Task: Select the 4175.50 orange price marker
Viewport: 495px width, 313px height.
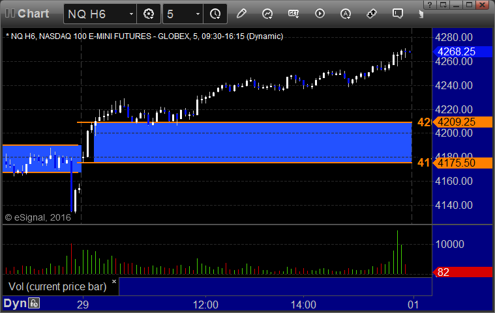Action: pos(462,163)
